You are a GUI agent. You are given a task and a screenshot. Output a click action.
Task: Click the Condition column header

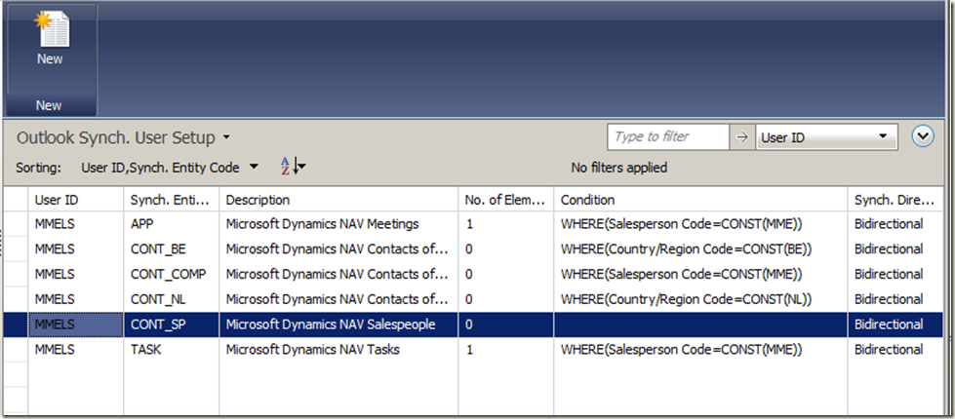point(699,199)
